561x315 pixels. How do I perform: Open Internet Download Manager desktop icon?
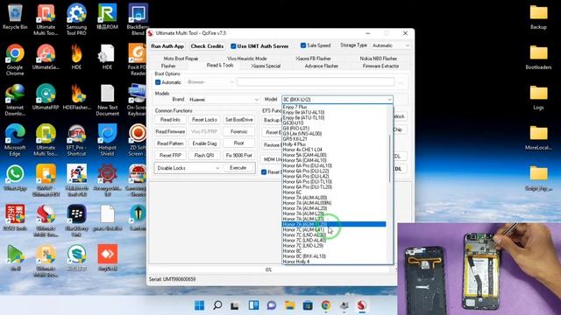pyautogui.click(x=15, y=100)
